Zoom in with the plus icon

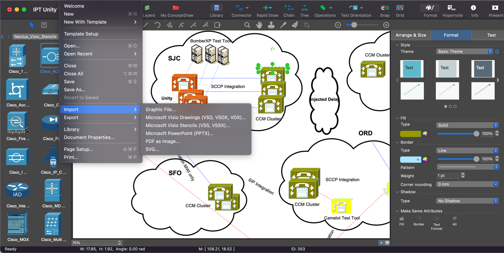point(386,25)
